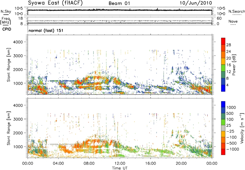Click the 'Slant Range [km]' label of the power panel

pos(9,65)
